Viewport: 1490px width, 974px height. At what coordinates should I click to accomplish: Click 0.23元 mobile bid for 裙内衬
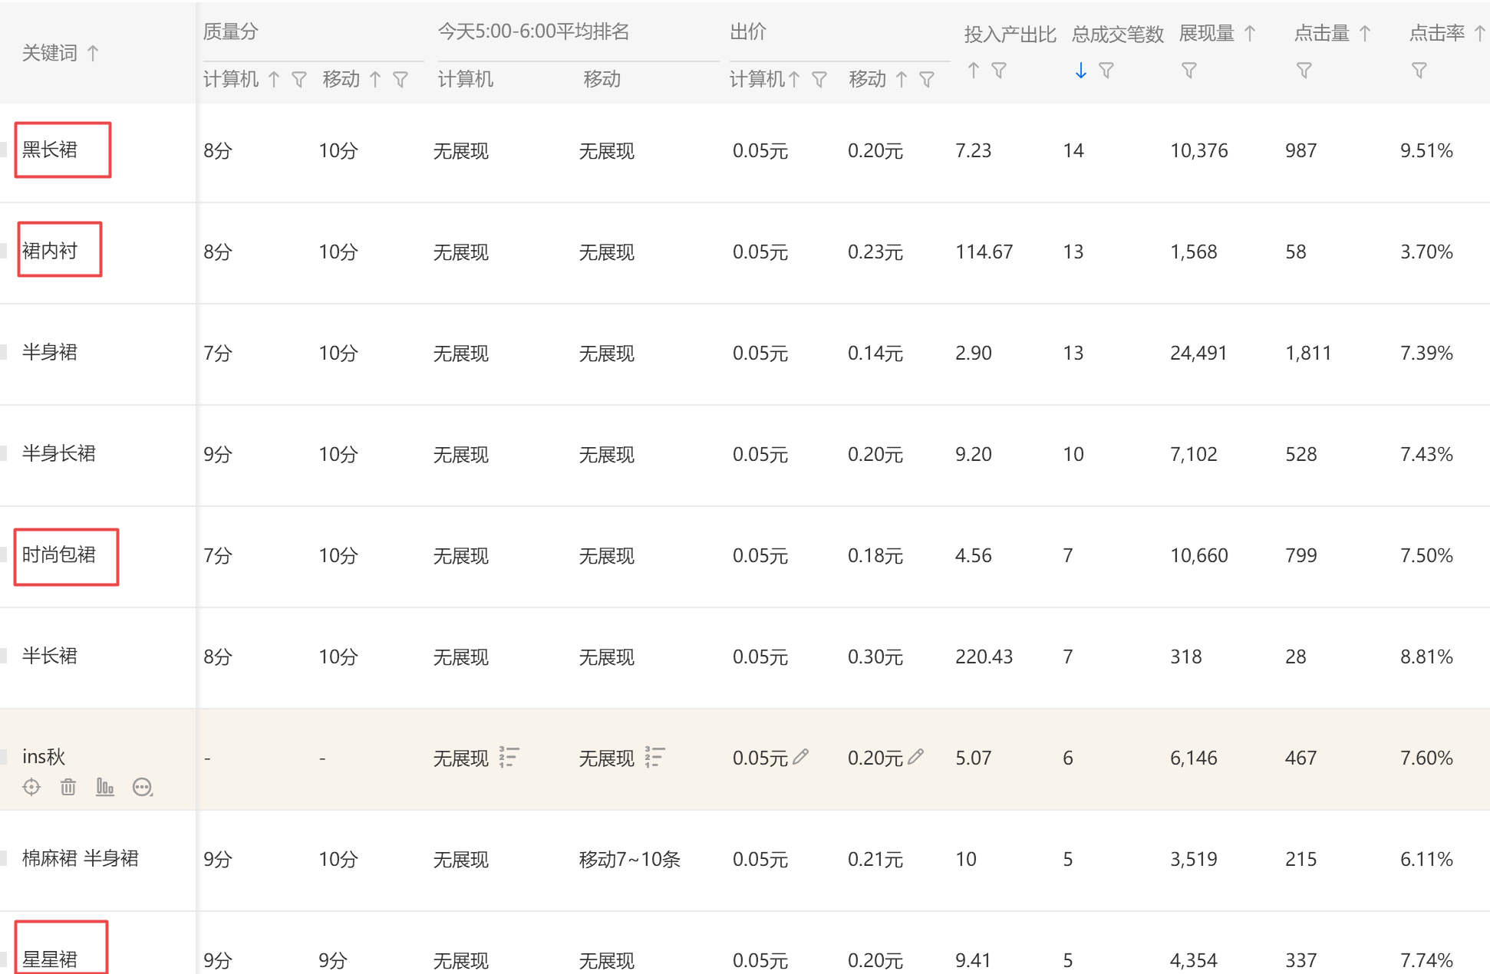[875, 252]
